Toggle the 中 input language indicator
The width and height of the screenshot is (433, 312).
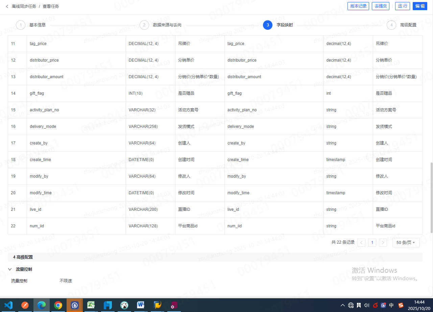(x=391, y=305)
